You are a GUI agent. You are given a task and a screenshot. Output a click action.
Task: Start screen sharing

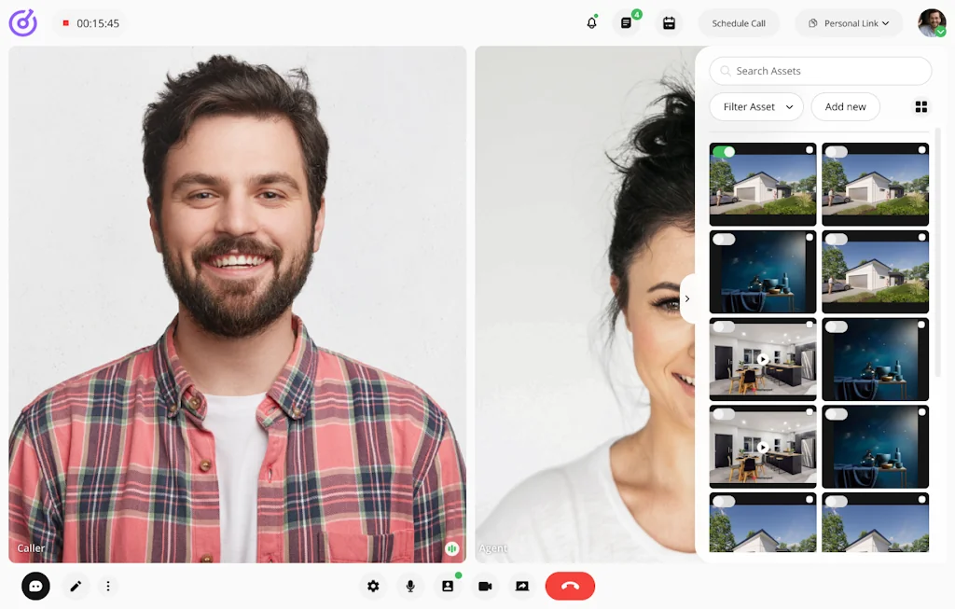(x=522, y=586)
